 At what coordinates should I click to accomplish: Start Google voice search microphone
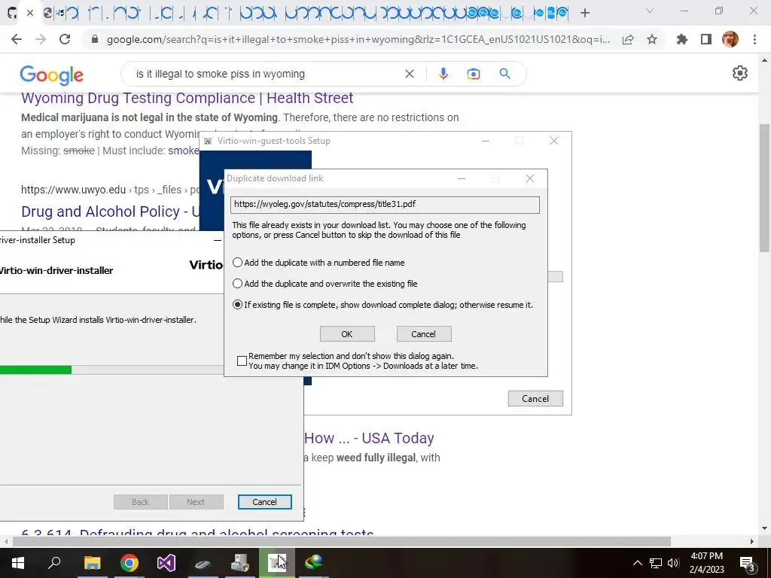[443, 74]
